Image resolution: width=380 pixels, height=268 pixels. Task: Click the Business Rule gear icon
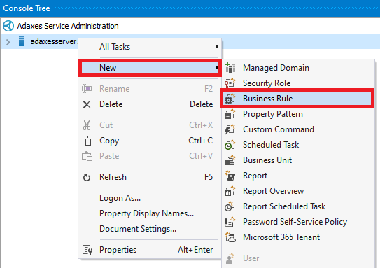(230, 99)
